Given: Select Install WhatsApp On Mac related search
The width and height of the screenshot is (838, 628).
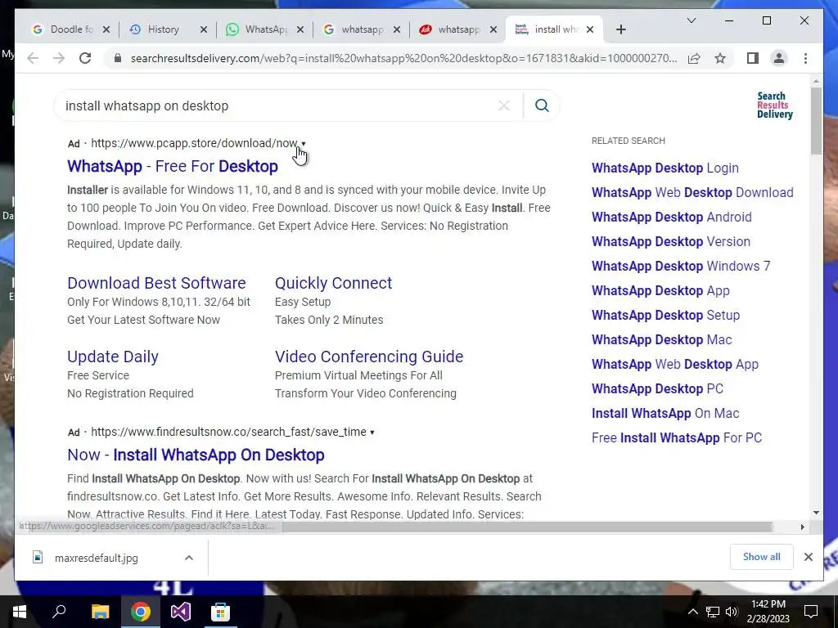Looking at the screenshot, I should point(665,414).
